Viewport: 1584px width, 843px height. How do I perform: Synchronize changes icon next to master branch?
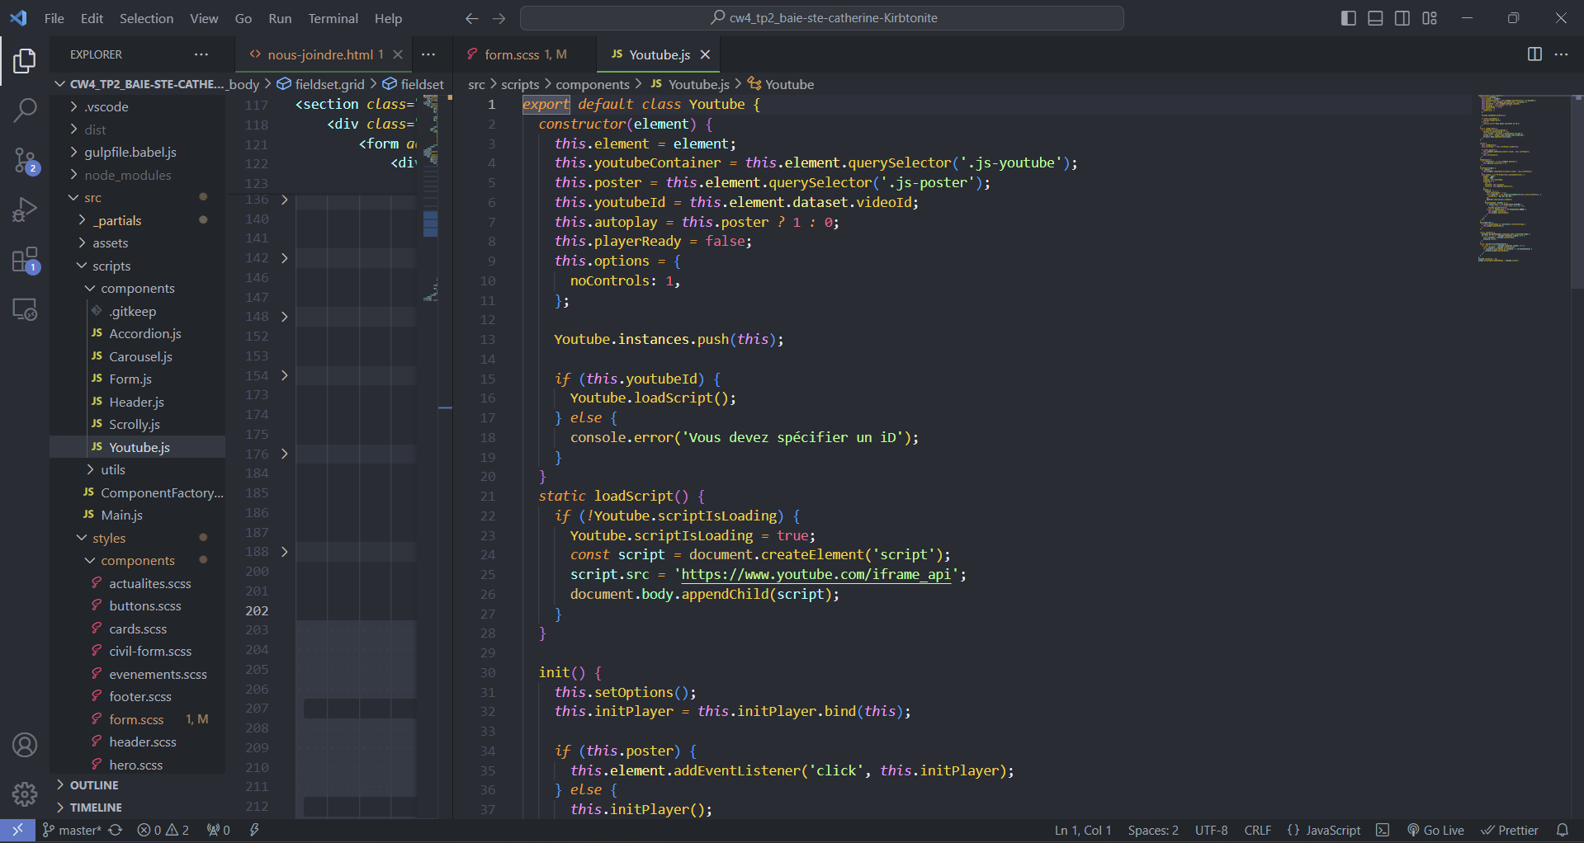pyautogui.click(x=116, y=830)
